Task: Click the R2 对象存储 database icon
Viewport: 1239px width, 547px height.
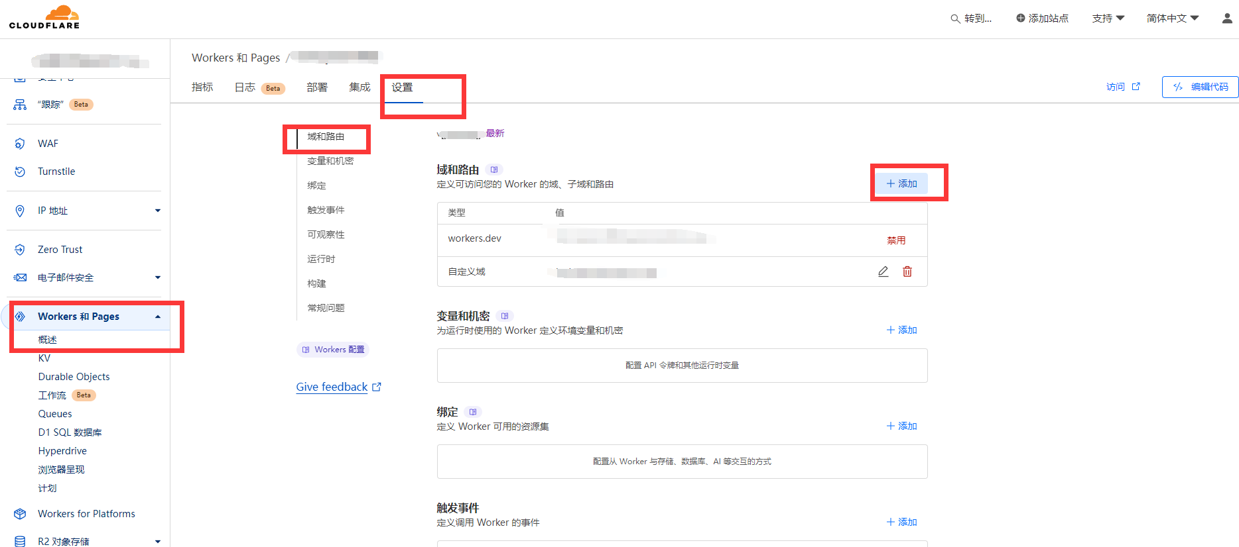Action: (x=20, y=541)
